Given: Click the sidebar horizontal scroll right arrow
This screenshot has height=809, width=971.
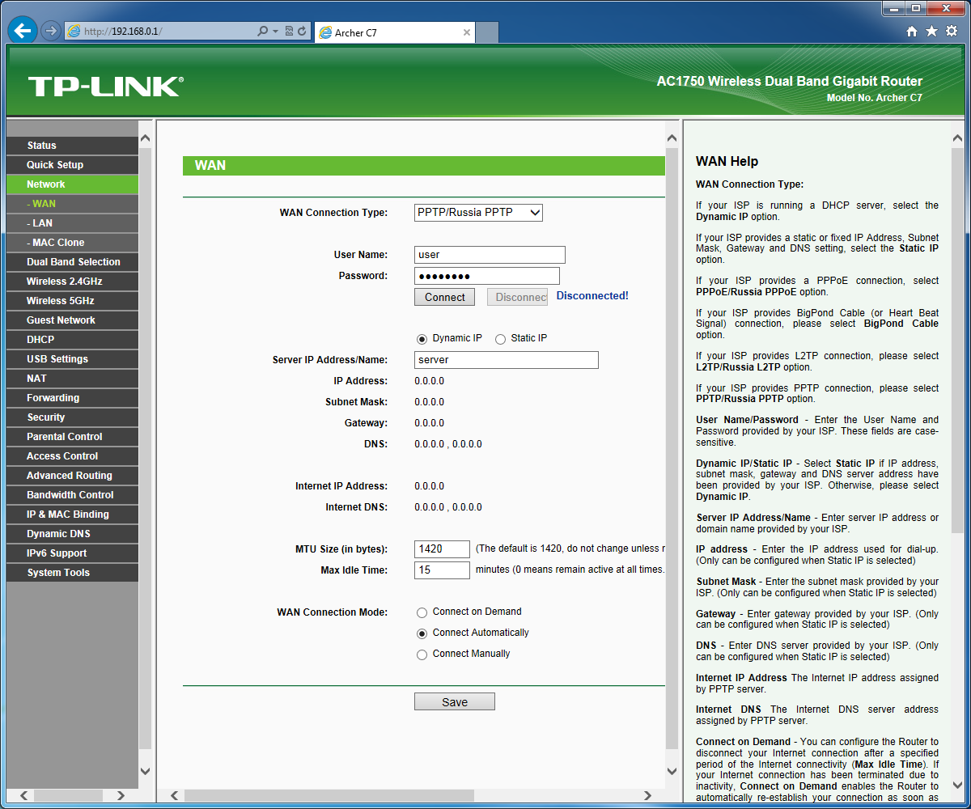Looking at the screenshot, I should point(121,796).
